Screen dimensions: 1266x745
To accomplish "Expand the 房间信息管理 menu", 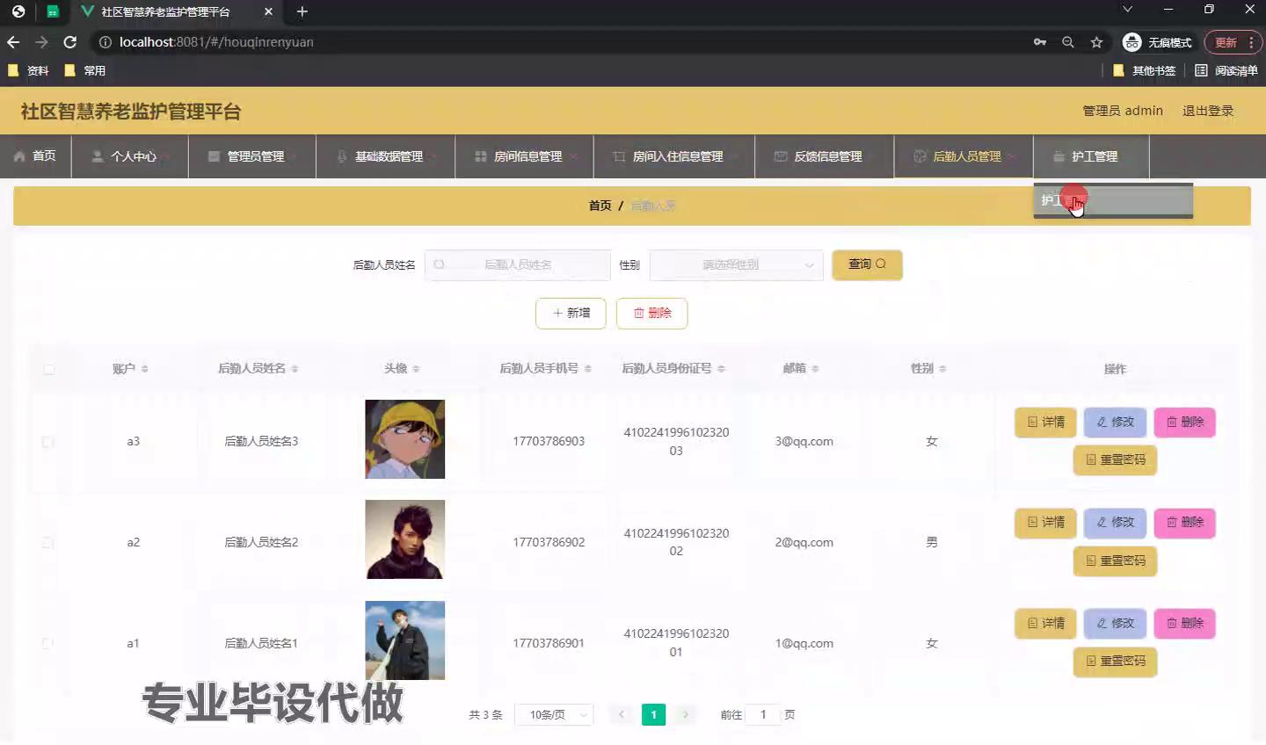I will [x=525, y=156].
